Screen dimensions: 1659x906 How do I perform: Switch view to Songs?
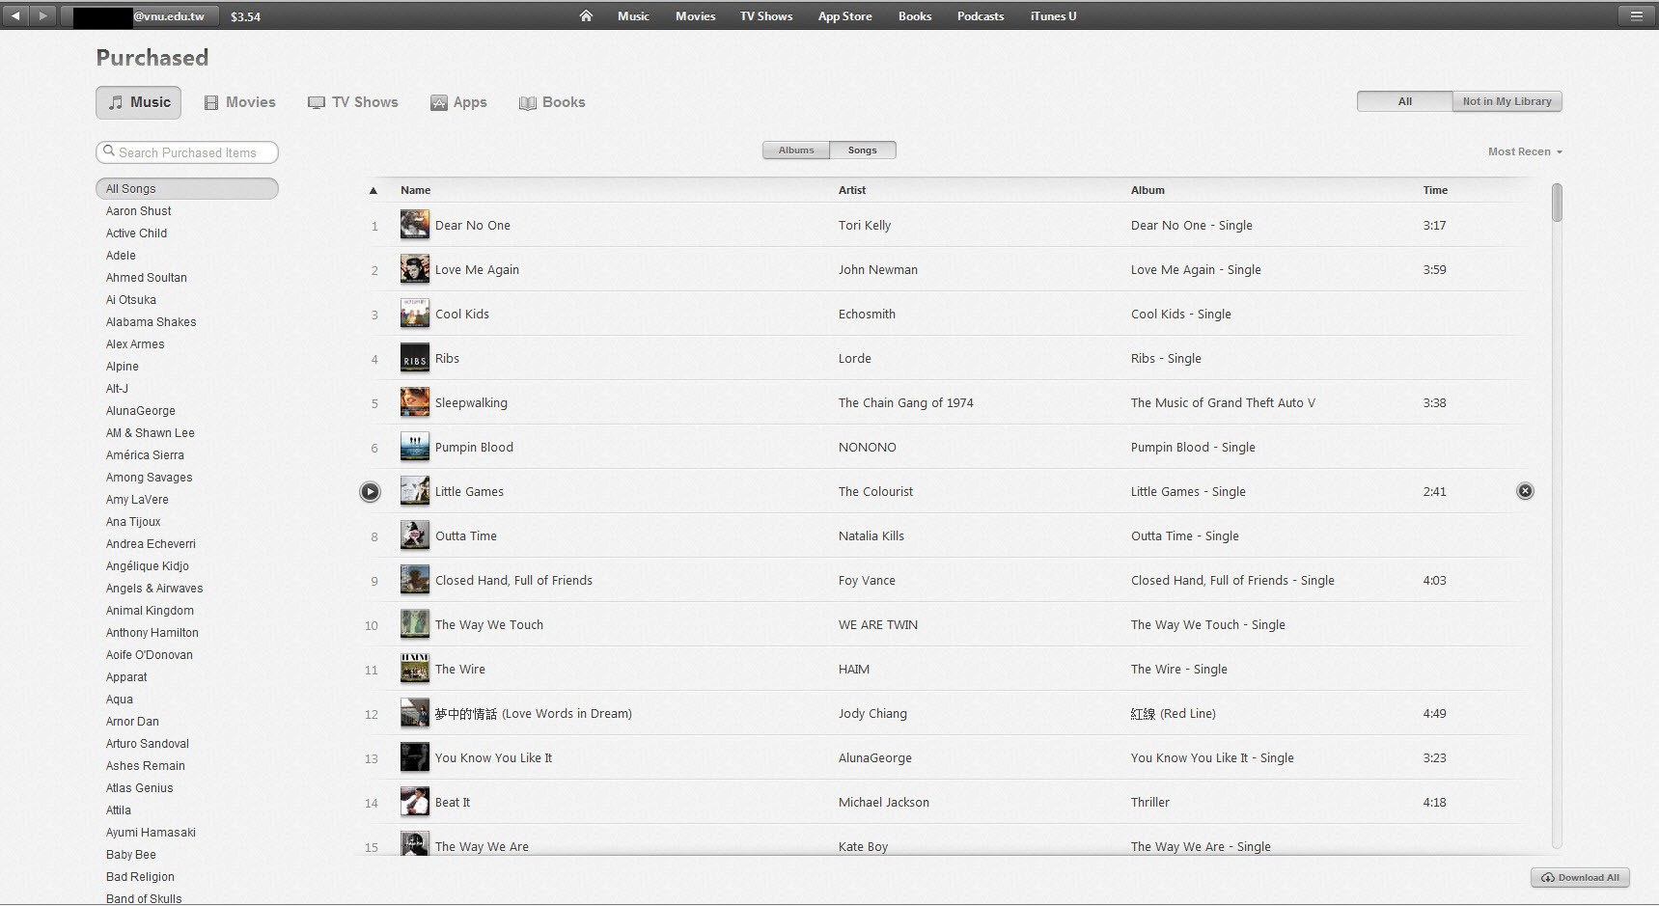(863, 150)
